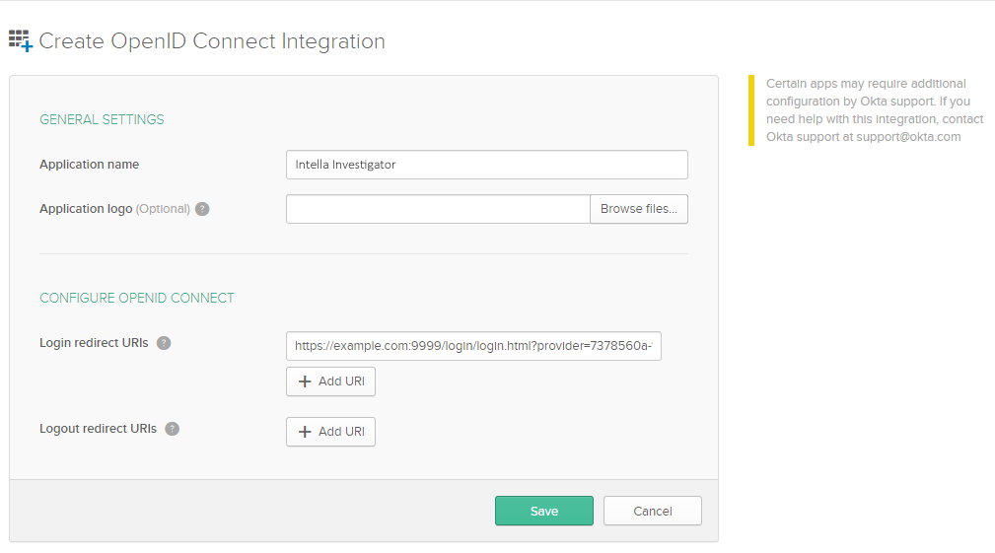The image size is (995, 553).
Task: Save the OpenID Connect integration
Action: click(543, 511)
